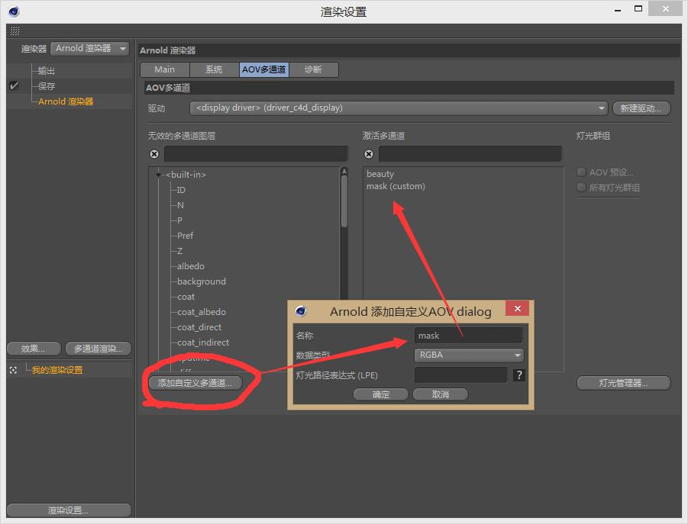Select Arnold 渲染器 in the settings tree

point(66,101)
